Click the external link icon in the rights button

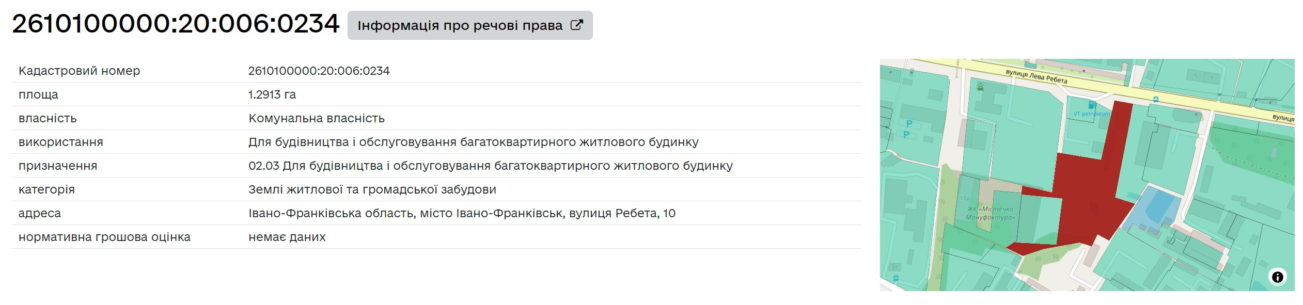[576, 25]
